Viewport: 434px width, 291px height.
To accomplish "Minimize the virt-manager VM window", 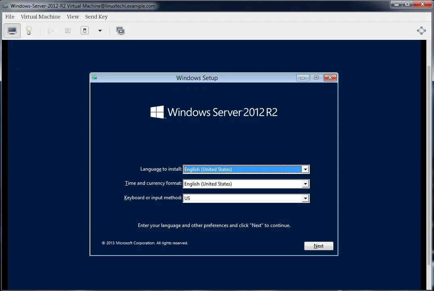I will [x=396, y=4].
